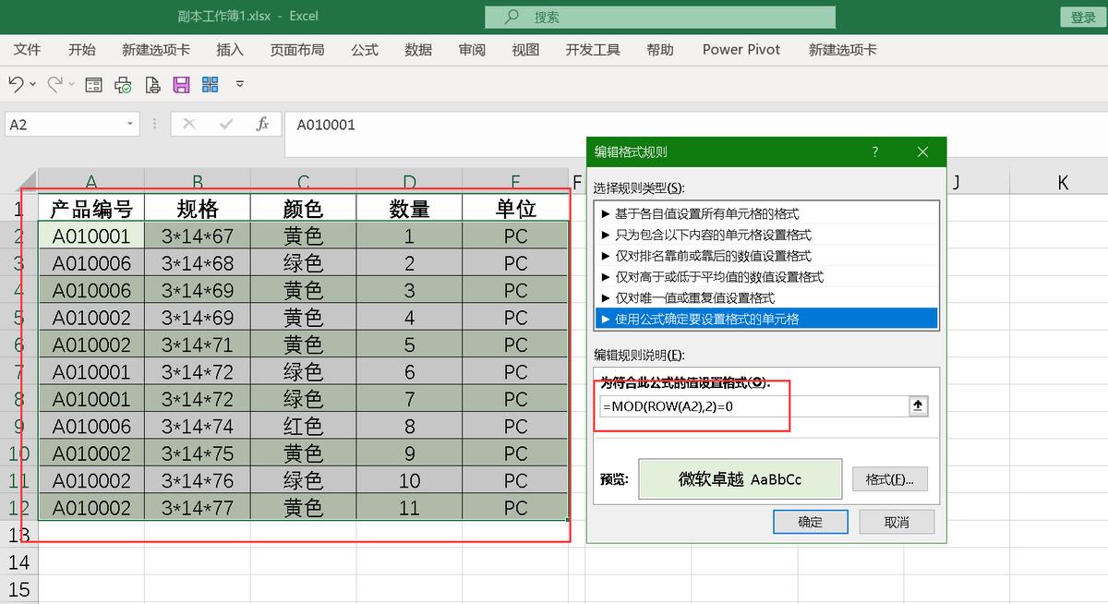Switch to the 审阅 ribbon tab
The height and width of the screenshot is (604, 1108).
coord(472,50)
